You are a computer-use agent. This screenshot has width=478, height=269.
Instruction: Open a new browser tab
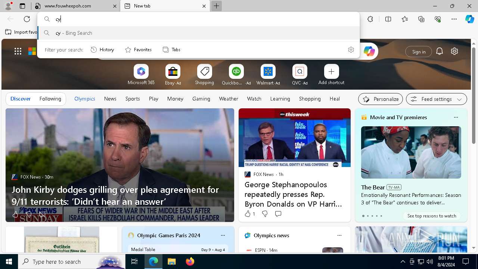coord(216,6)
